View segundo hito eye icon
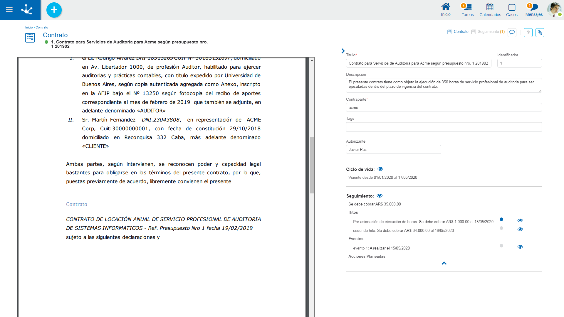Image resolution: width=564 pixels, height=317 pixels. click(520, 229)
